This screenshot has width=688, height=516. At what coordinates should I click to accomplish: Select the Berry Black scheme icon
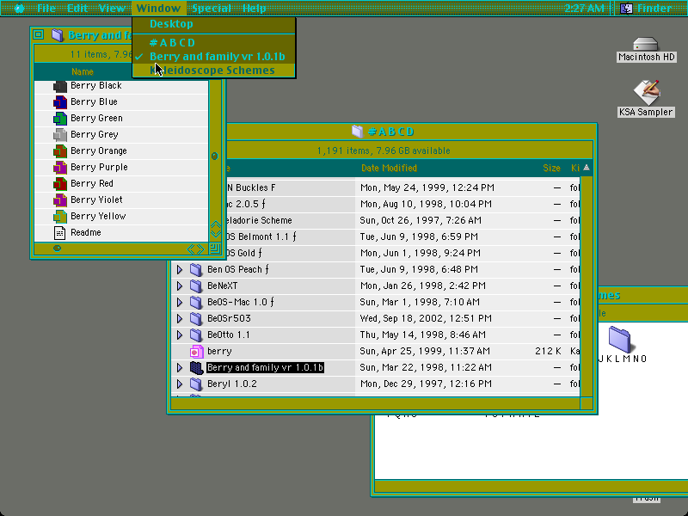[x=60, y=86]
